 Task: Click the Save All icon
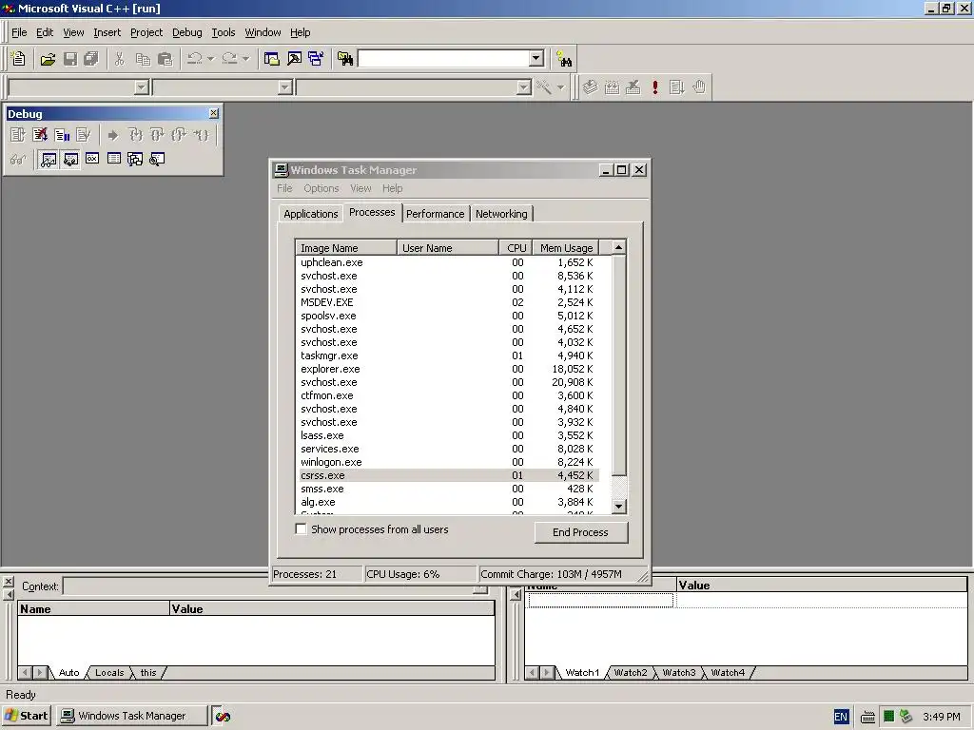coord(91,59)
